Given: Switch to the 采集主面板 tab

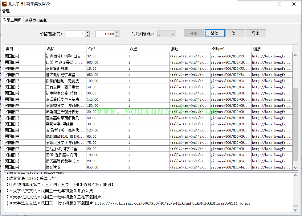Looking at the screenshot, I should (12, 20).
